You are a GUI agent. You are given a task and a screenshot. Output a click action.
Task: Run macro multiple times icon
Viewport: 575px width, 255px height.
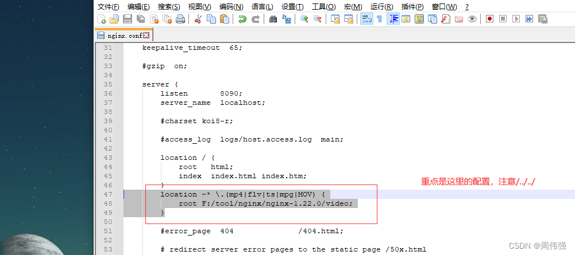529,19
